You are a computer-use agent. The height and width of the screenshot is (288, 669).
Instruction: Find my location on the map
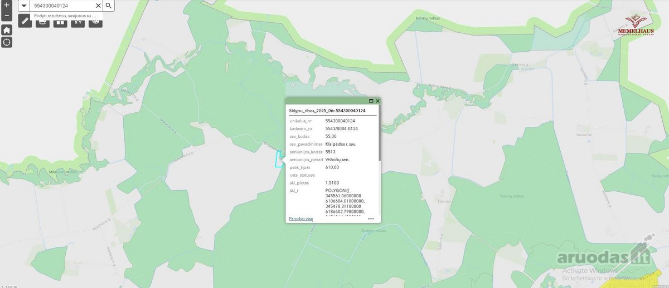click(x=6, y=42)
